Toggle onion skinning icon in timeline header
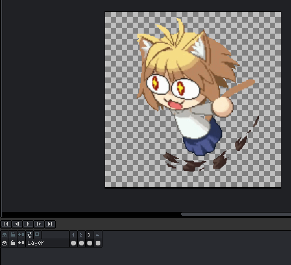 (37, 235)
